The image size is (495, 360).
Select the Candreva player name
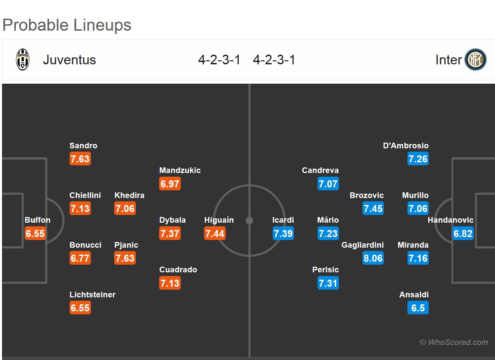pos(320,170)
